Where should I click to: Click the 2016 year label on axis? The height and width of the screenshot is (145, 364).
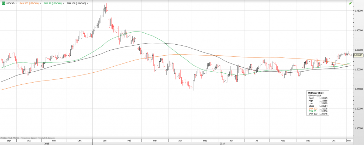pos(222,143)
